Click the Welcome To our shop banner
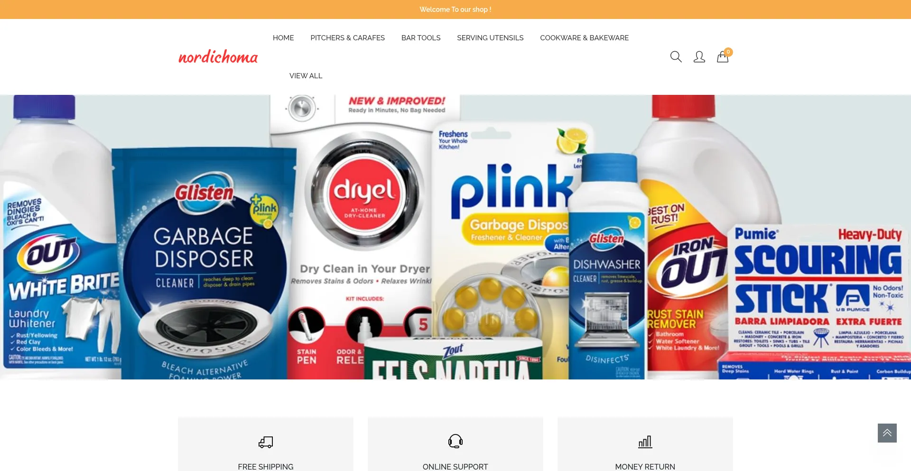This screenshot has height=471, width=911. 455,9
